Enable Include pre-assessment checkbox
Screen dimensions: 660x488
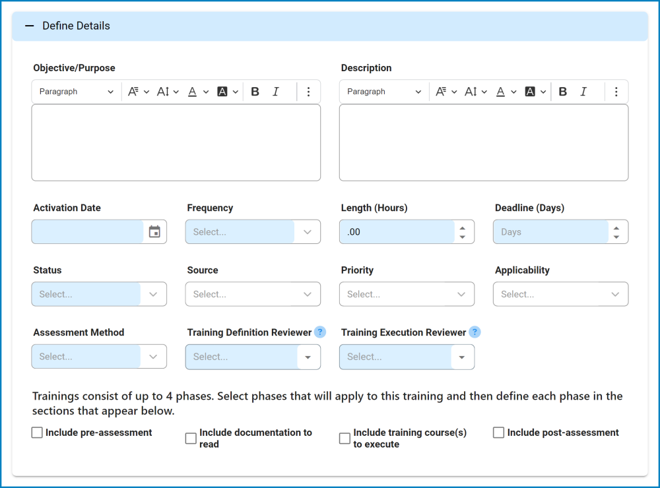pyautogui.click(x=38, y=433)
